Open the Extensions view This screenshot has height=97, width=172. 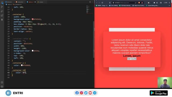coord(2,16)
